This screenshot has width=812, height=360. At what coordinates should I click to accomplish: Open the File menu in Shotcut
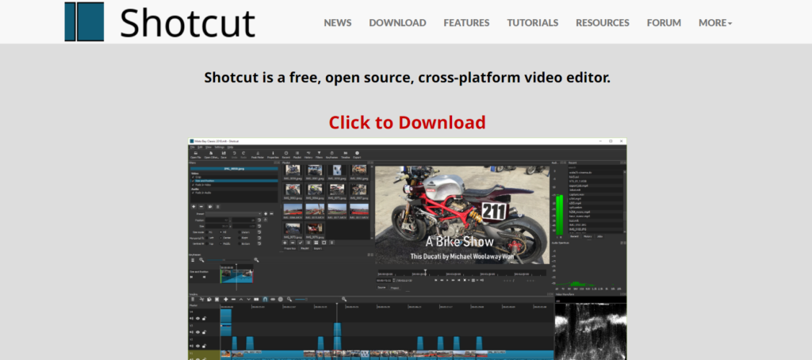coord(192,147)
